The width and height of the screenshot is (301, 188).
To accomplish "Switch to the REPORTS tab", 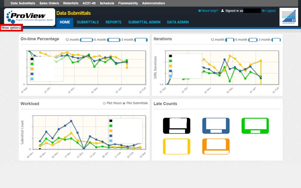I will [113, 22].
